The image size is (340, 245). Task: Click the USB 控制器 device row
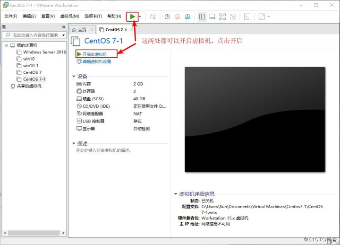point(121,121)
